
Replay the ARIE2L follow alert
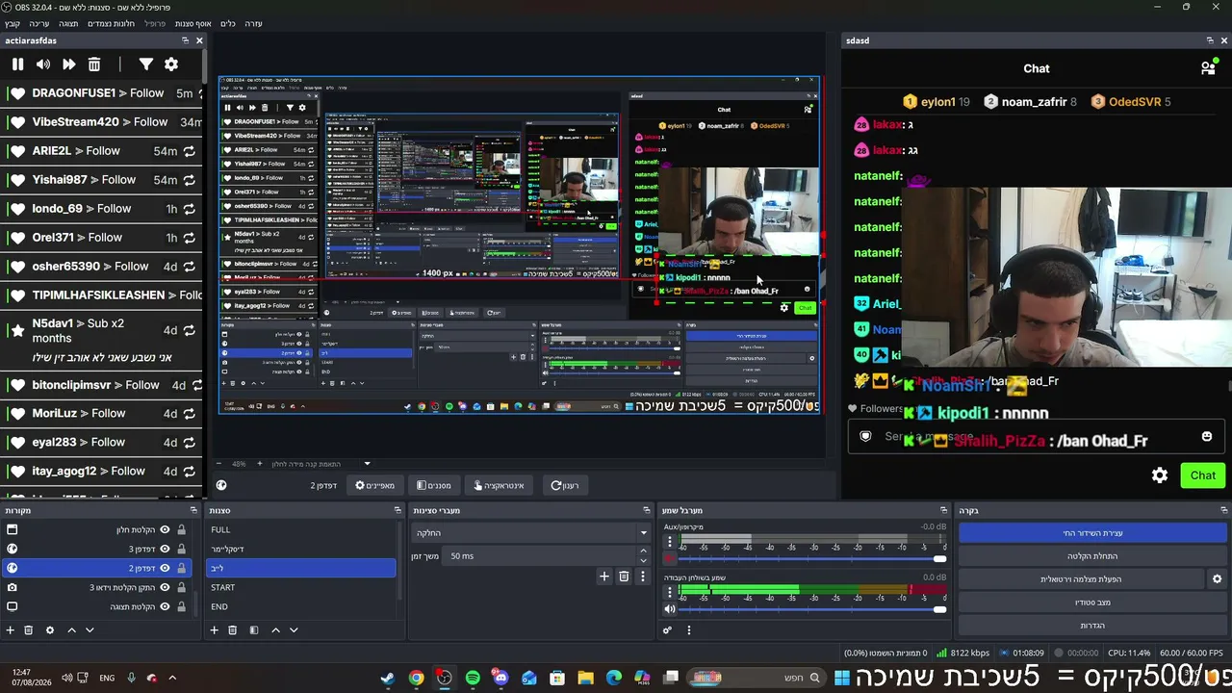(x=190, y=151)
